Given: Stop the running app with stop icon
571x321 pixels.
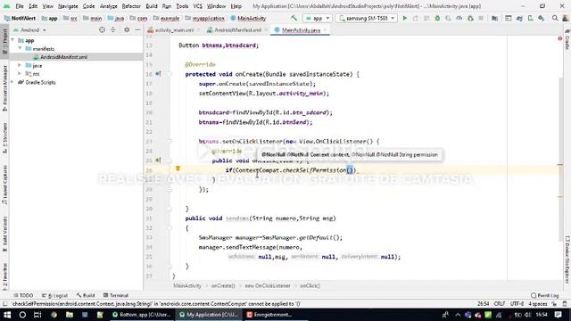Looking at the screenshot, I should coord(481,18).
